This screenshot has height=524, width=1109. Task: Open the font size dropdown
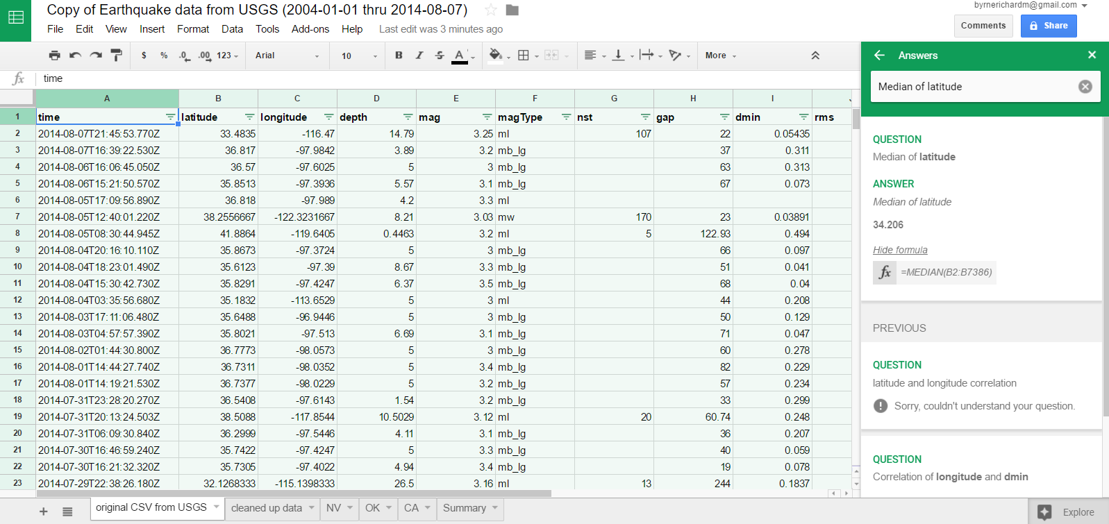point(359,56)
